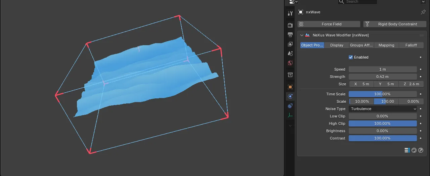Click the animate dot next to Noise Type

[421, 109]
